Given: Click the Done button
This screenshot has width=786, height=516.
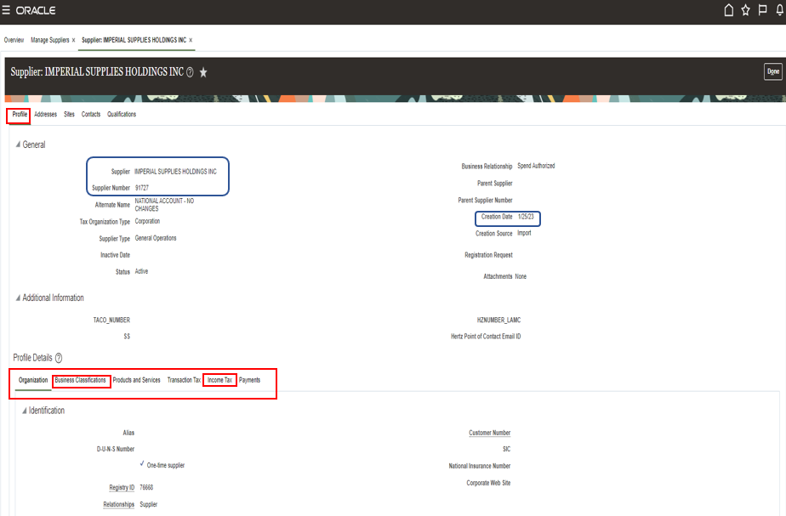Looking at the screenshot, I should (773, 71).
